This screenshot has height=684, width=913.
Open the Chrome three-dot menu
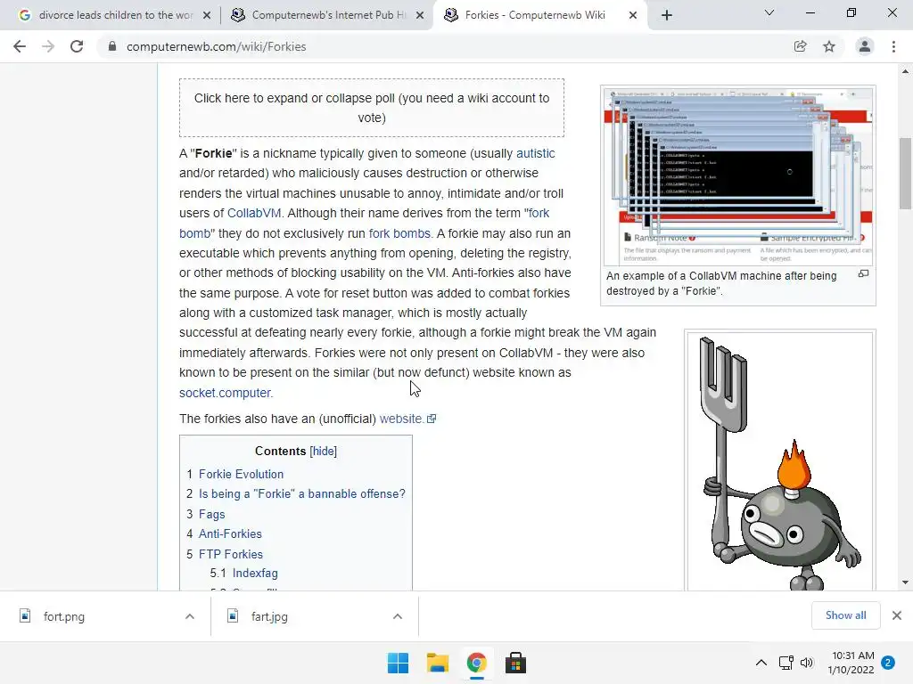(893, 46)
